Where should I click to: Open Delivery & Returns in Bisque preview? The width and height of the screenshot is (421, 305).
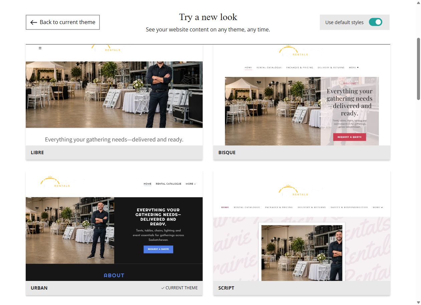[x=331, y=68]
